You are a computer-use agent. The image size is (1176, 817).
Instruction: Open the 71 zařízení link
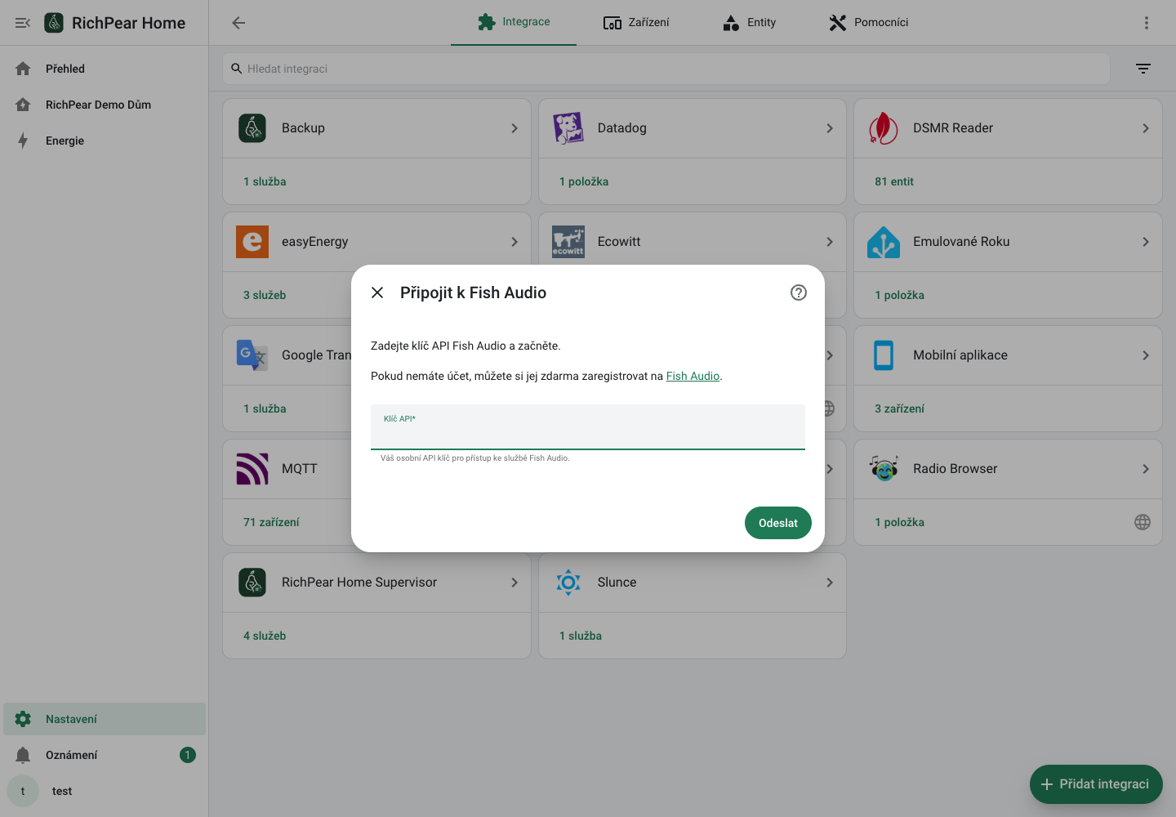coord(271,522)
